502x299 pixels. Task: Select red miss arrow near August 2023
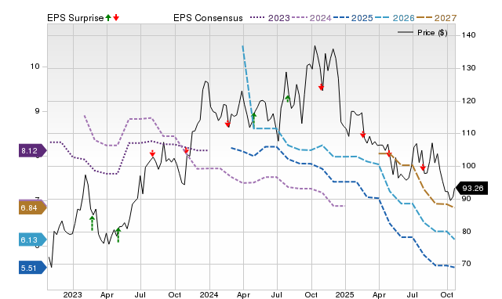coord(152,153)
